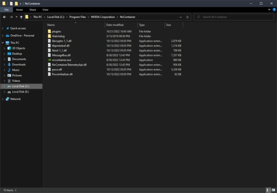Viewport: 277px width, 193px height.
Task: Open the recent locations dropdown arrow
Action: [17, 17]
